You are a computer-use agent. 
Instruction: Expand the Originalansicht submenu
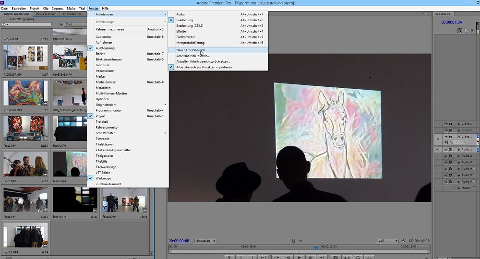point(128,105)
